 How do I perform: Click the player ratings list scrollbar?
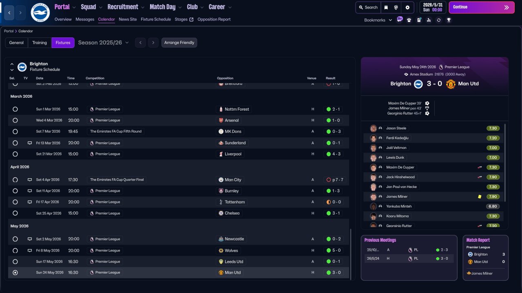coord(505,163)
